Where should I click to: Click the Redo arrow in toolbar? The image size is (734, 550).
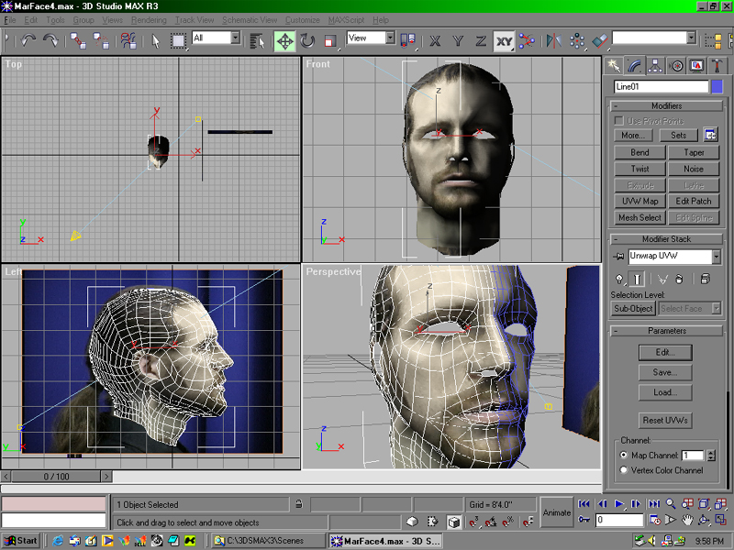point(50,40)
